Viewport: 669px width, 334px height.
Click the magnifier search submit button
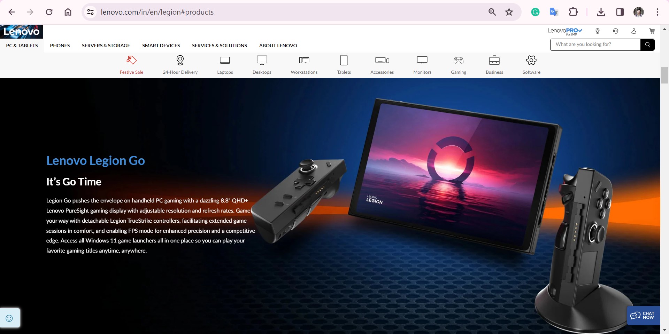(647, 45)
